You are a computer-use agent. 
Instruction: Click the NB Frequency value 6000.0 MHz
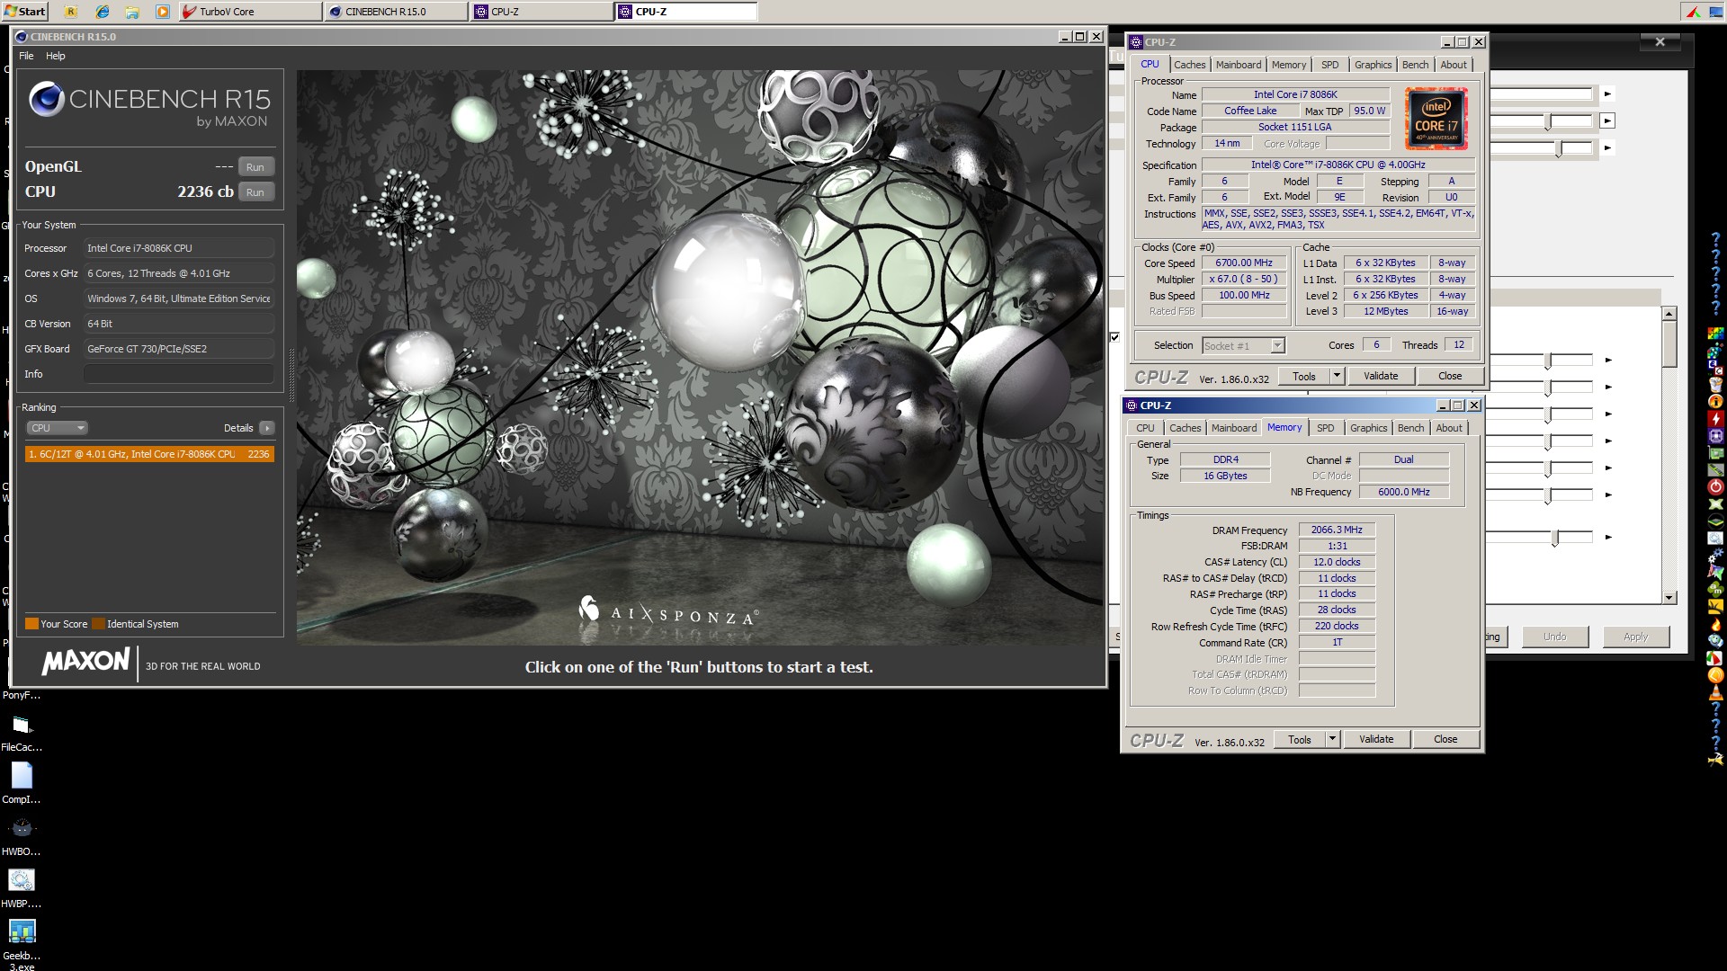1403,492
